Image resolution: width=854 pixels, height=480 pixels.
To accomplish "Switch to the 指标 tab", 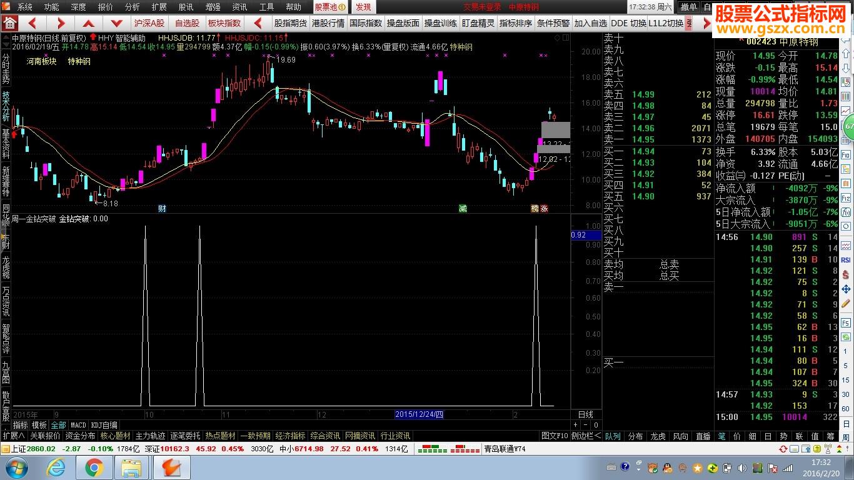I will click(x=21, y=425).
